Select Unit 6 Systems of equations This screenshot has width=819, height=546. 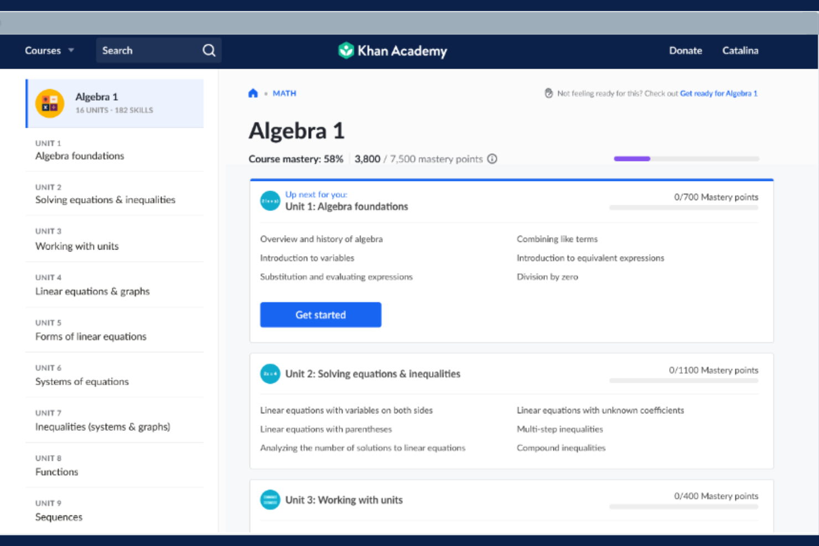click(115, 375)
